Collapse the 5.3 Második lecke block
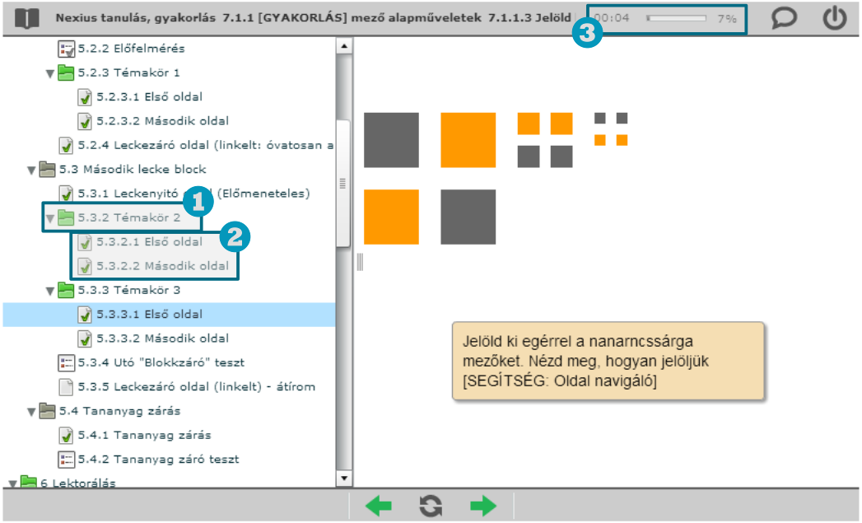The height and width of the screenshot is (523, 862). click(31, 170)
